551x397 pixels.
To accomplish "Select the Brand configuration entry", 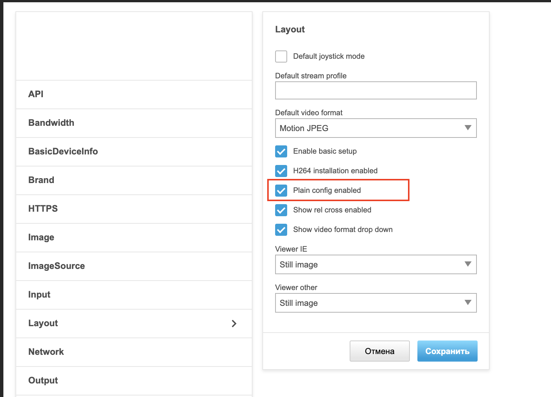I will 134,180.
